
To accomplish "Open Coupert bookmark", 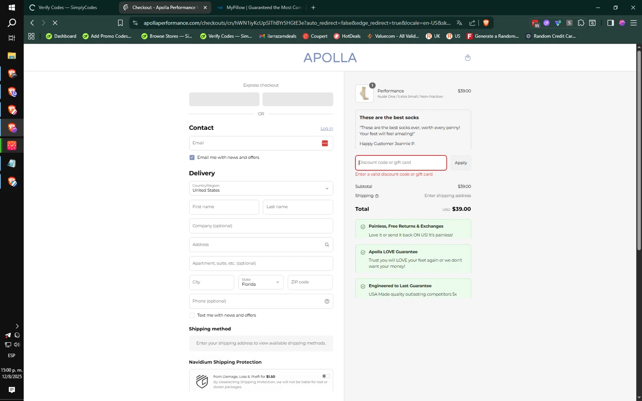I will [x=315, y=36].
